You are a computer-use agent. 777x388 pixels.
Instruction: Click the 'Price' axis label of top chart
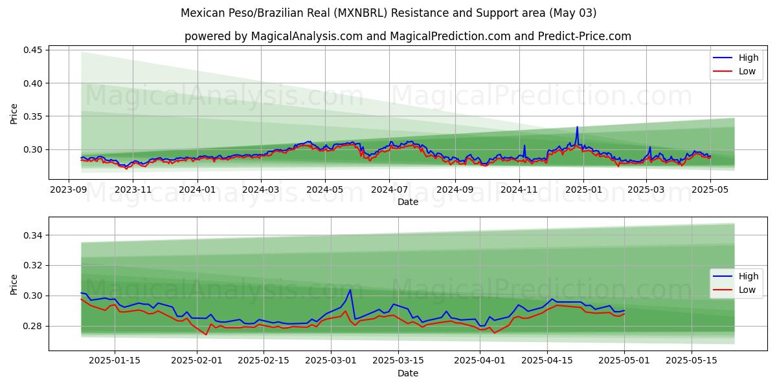[14, 112]
